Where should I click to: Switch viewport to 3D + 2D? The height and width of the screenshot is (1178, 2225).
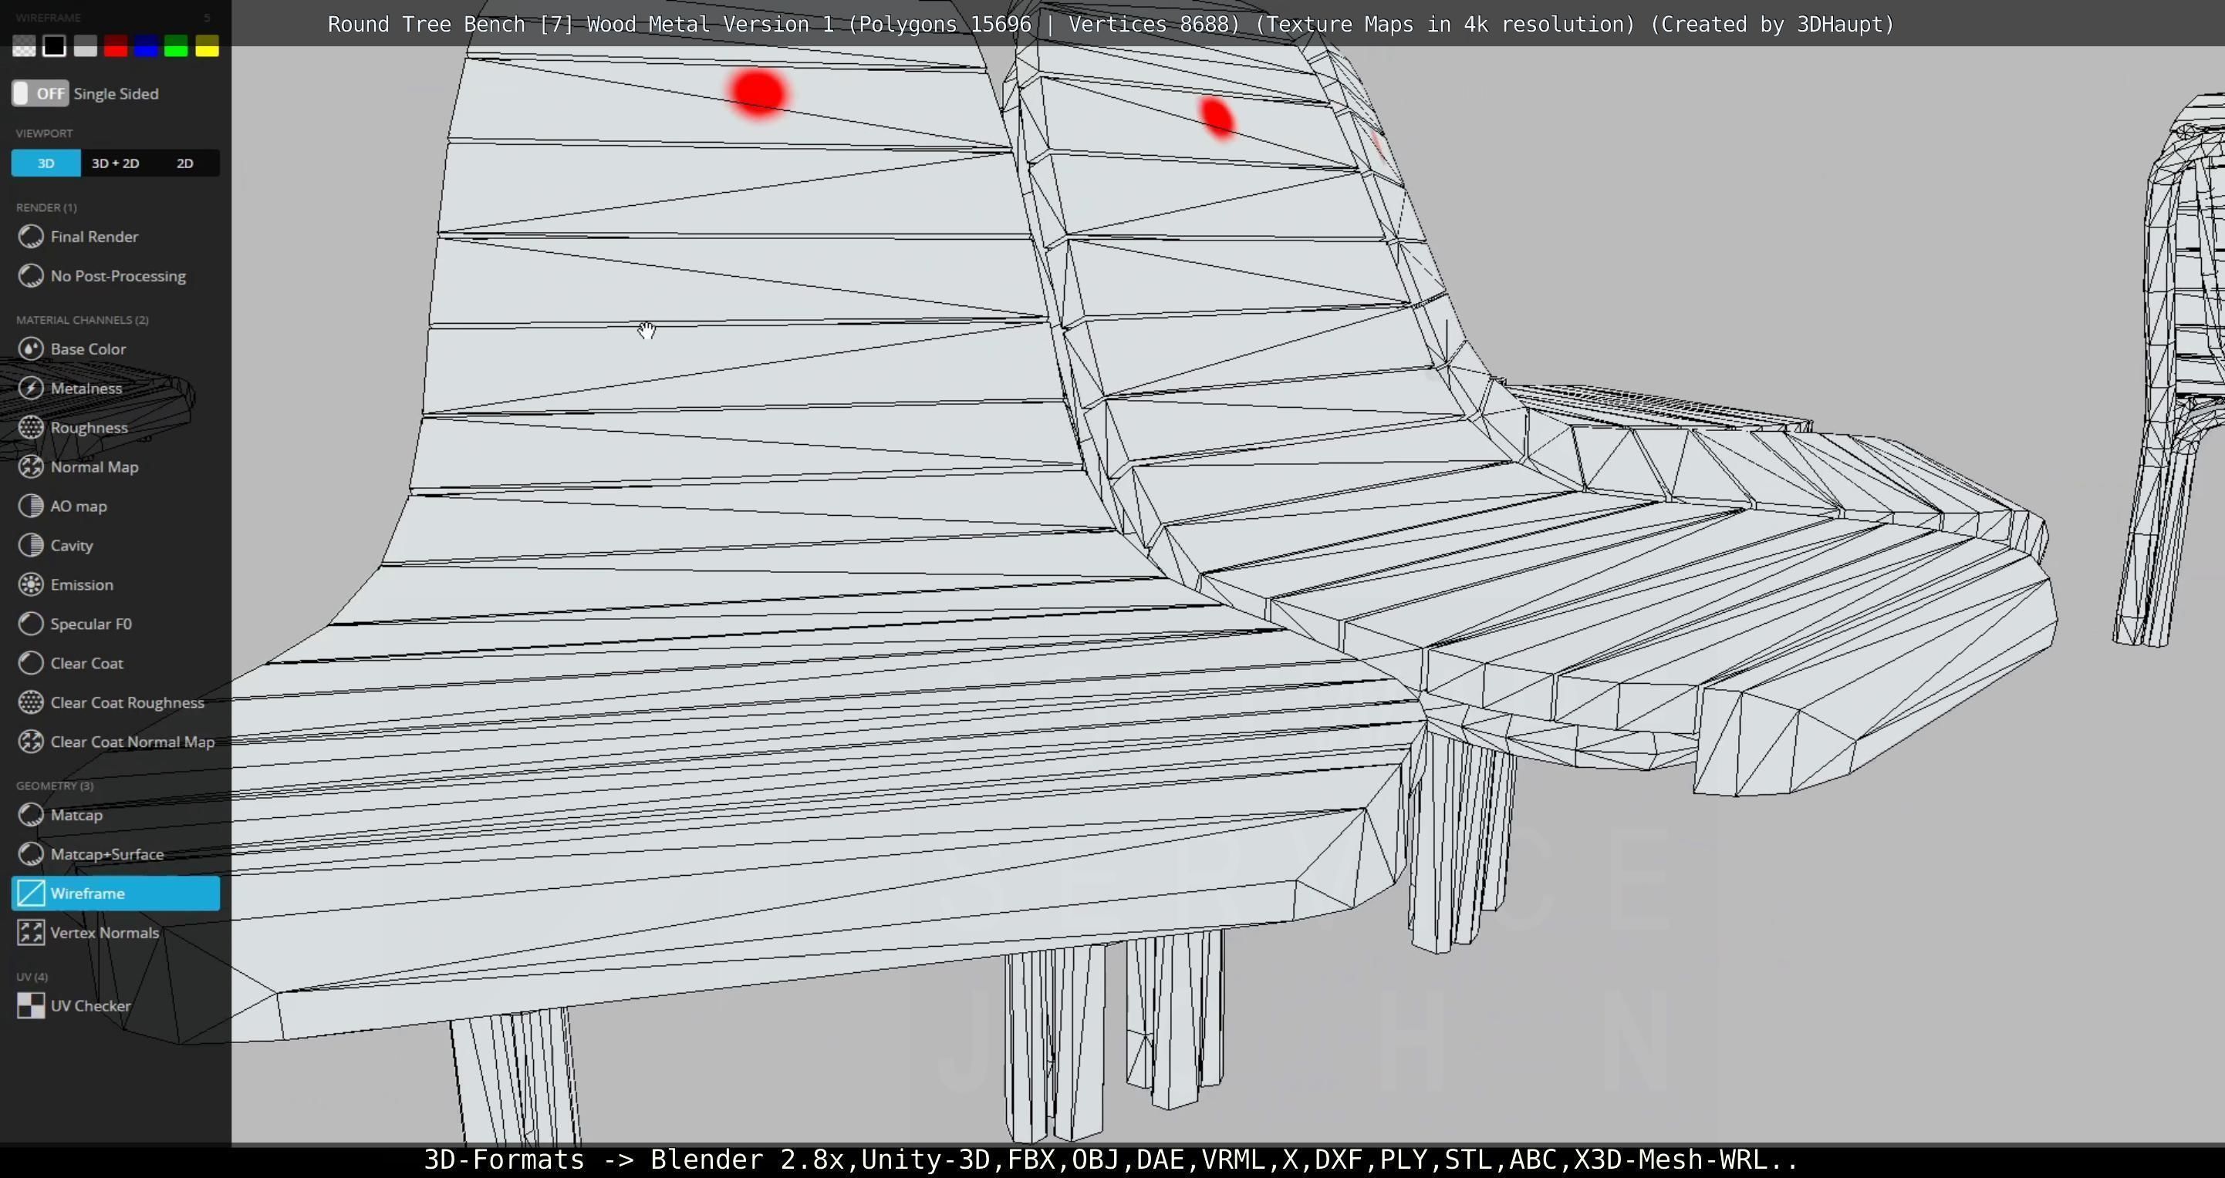point(115,163)
